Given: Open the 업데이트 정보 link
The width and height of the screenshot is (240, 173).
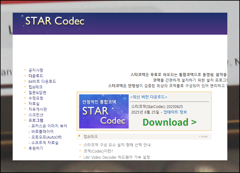Looking at the screenshot, I should coord(175,112).
